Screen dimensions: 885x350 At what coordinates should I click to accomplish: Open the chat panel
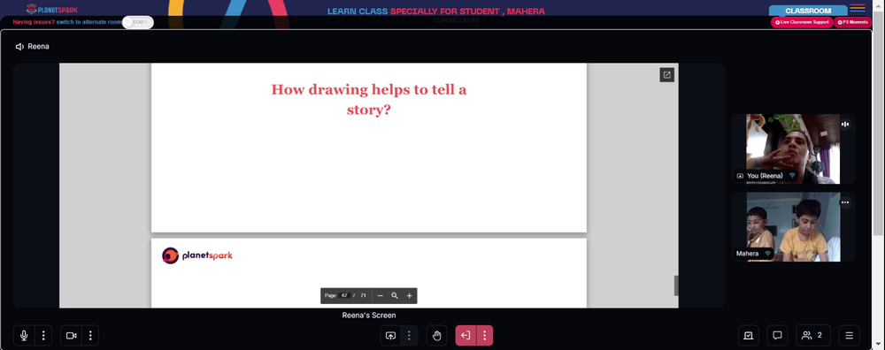point(777,335)
